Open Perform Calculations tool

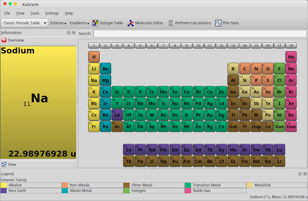coord(190,23)
